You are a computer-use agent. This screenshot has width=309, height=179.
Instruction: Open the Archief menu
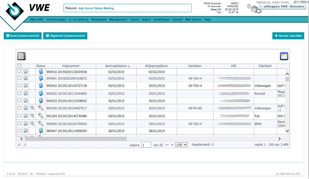177,20
